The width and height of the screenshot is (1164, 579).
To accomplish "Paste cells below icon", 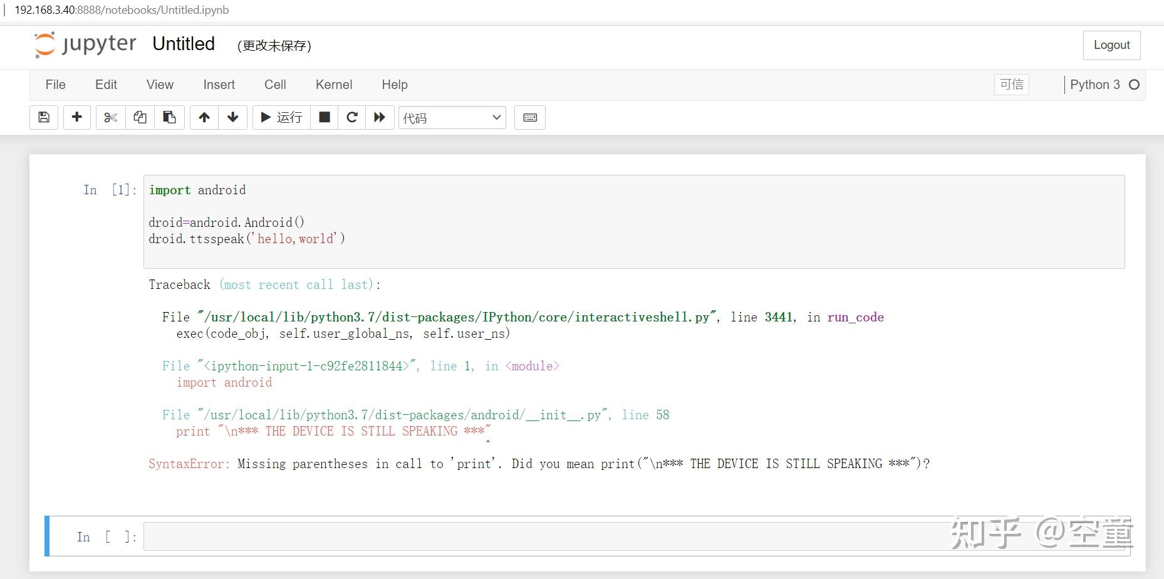I will coord(169,117).
